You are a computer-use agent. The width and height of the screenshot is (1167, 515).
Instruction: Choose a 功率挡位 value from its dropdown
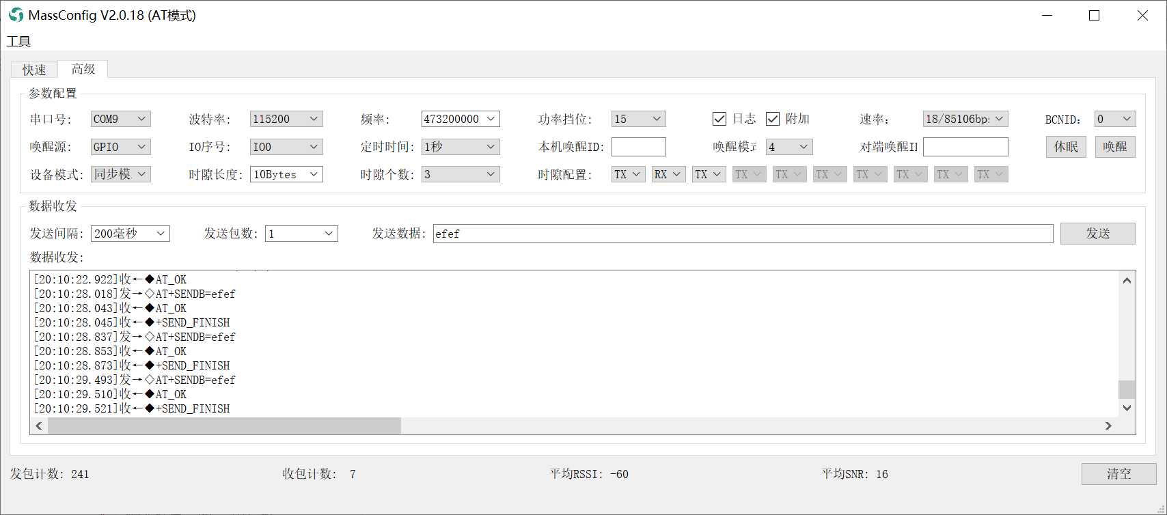639,119
